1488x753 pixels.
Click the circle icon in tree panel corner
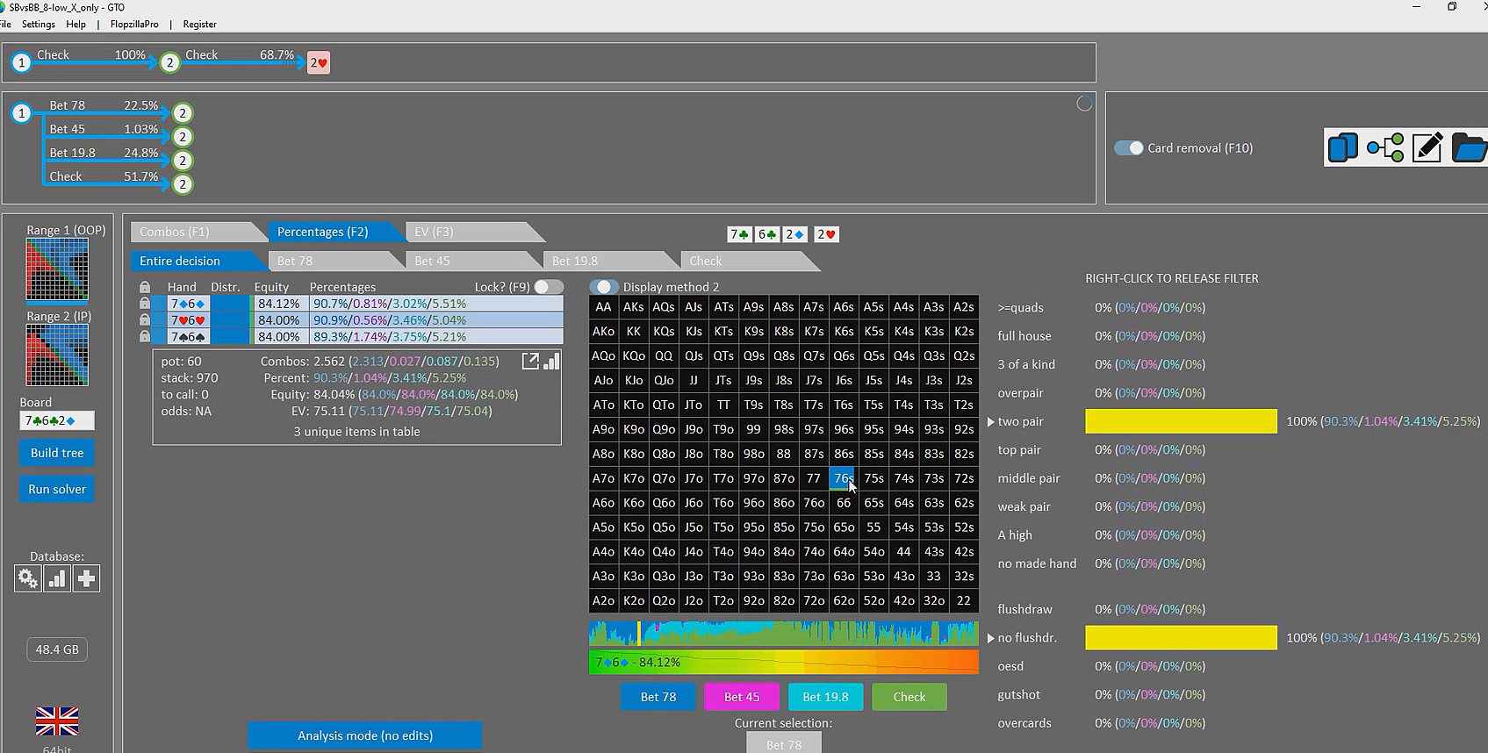click(x=1085, y=104)
